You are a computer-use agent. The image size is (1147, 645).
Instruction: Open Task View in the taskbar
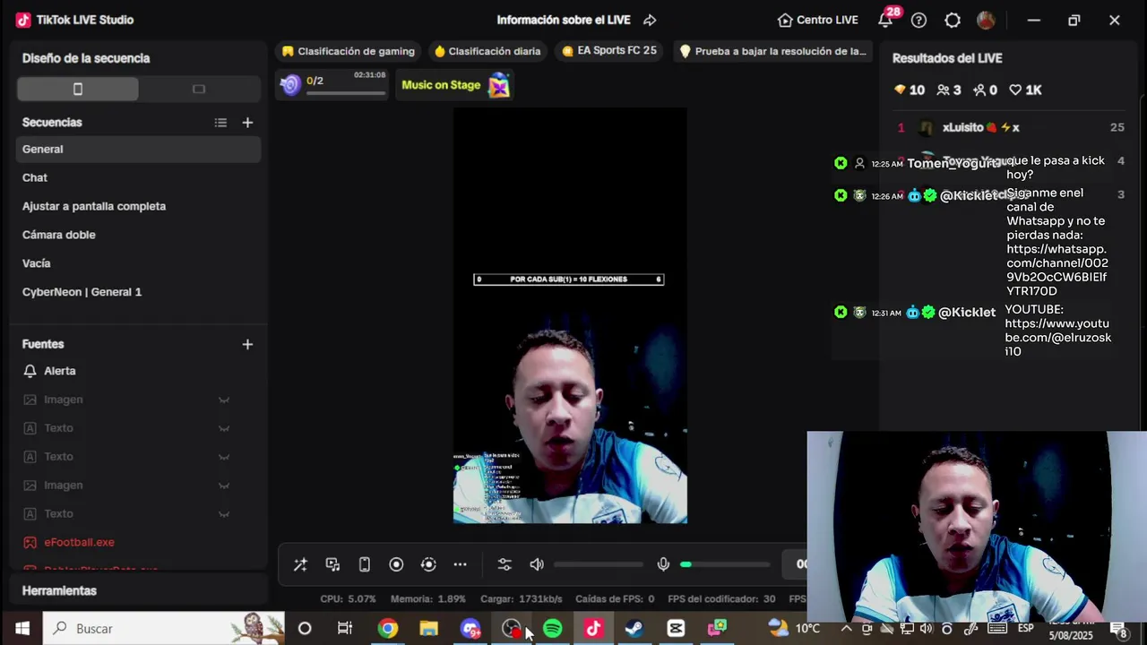pos(345,629)
